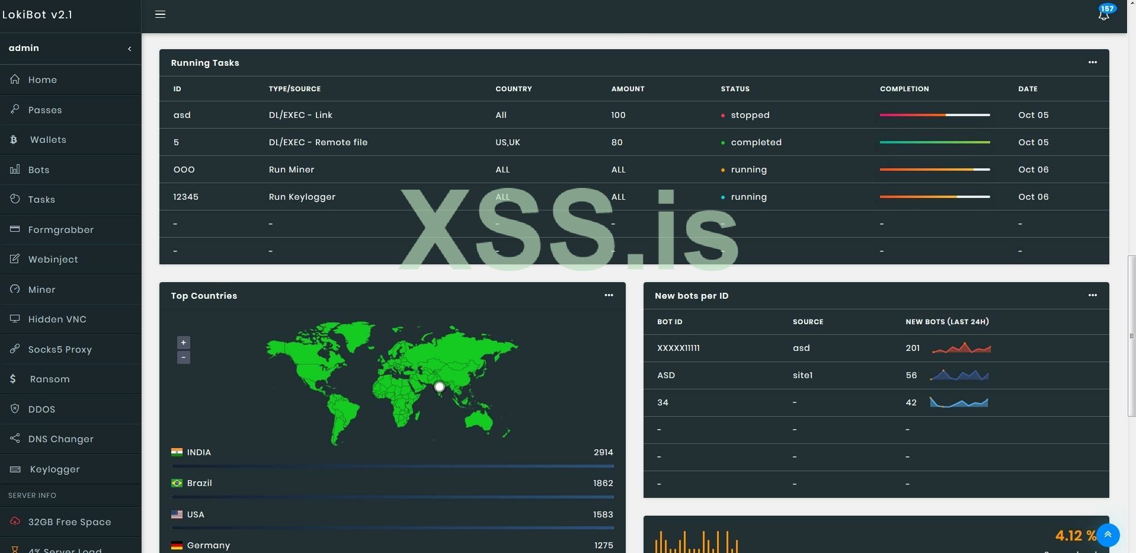Click the sparkline chart for bot 34

959,402
